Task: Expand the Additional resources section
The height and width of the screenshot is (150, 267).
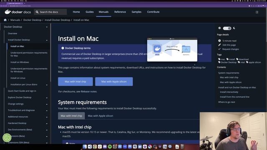Action: (x=47, y=117)
